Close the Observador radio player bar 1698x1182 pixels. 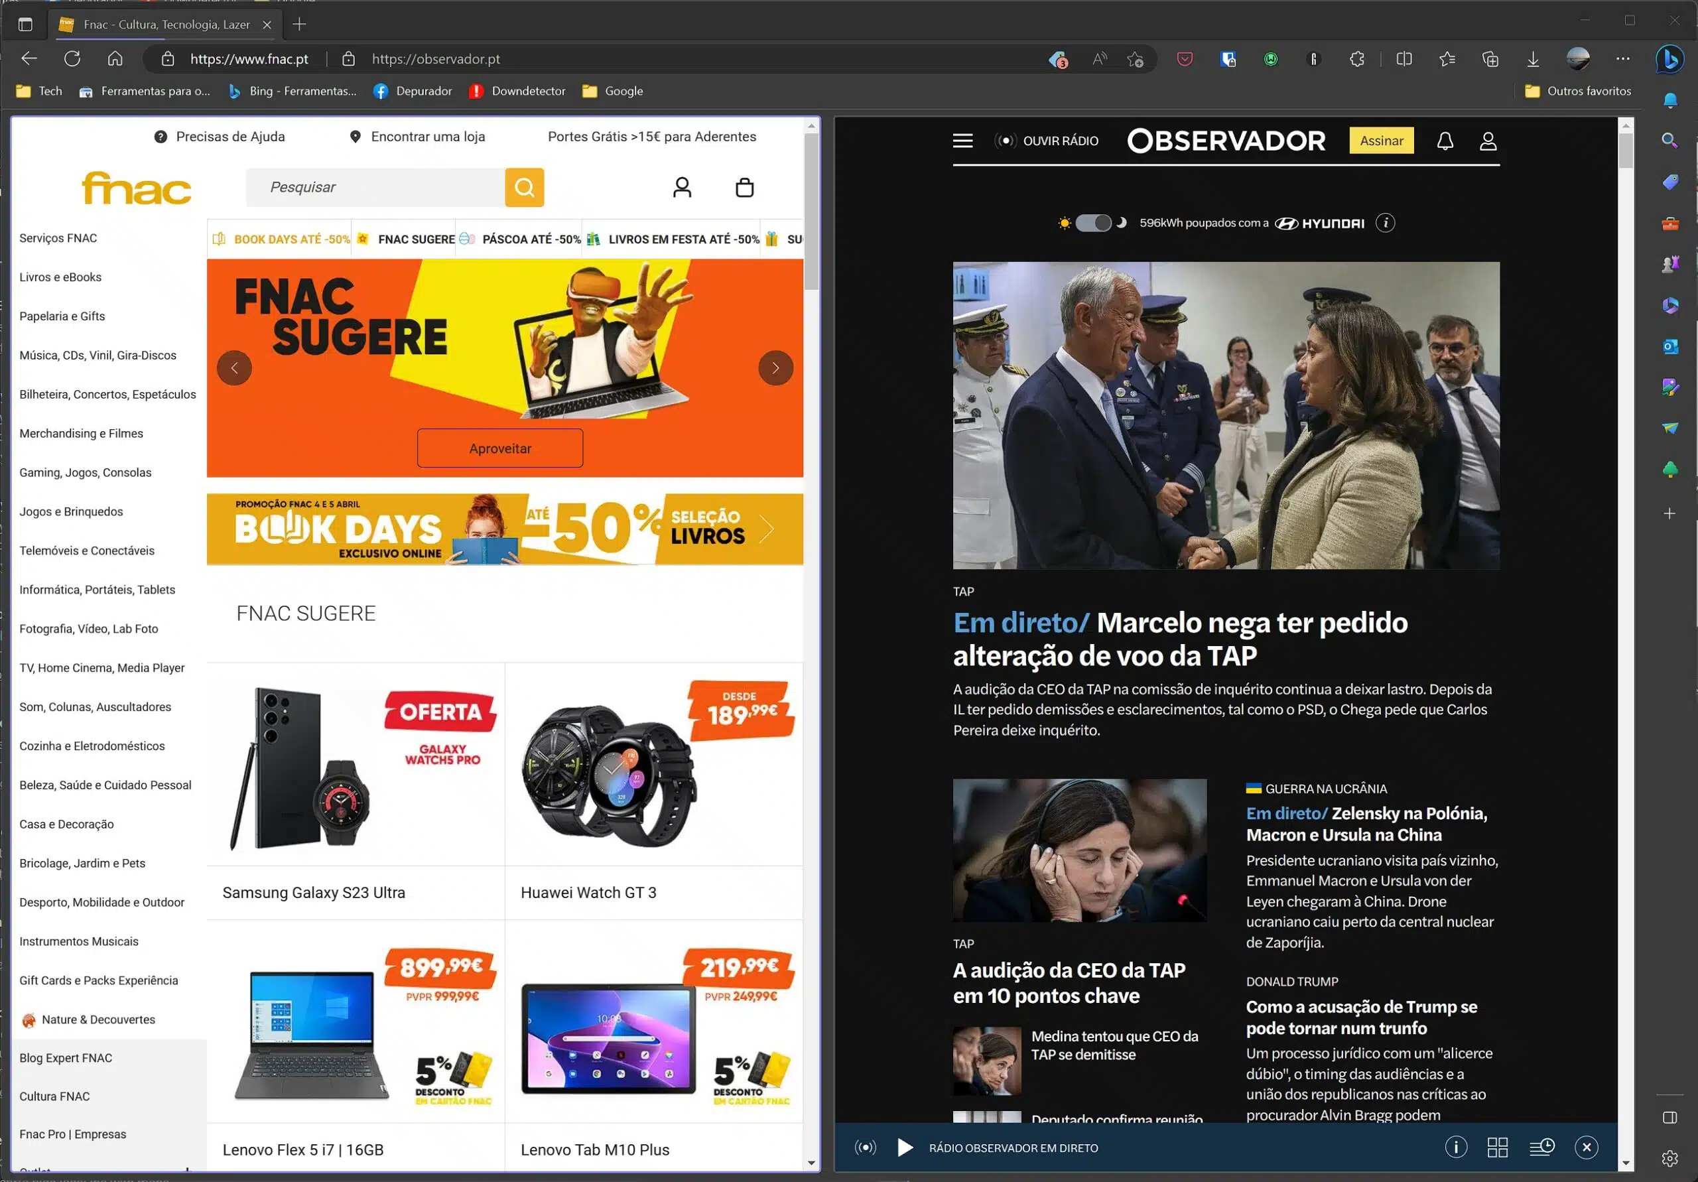1586,1148
